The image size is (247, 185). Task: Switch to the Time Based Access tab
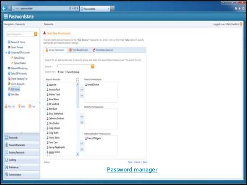point(78,50)
